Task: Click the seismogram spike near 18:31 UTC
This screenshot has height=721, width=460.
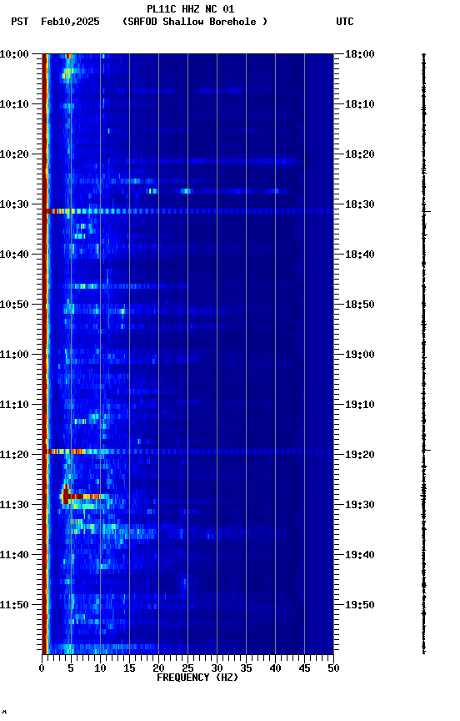Action: pos(427,211)
